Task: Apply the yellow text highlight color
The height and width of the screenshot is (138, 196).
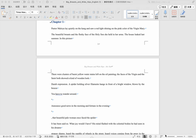Action: pos(51,17)
